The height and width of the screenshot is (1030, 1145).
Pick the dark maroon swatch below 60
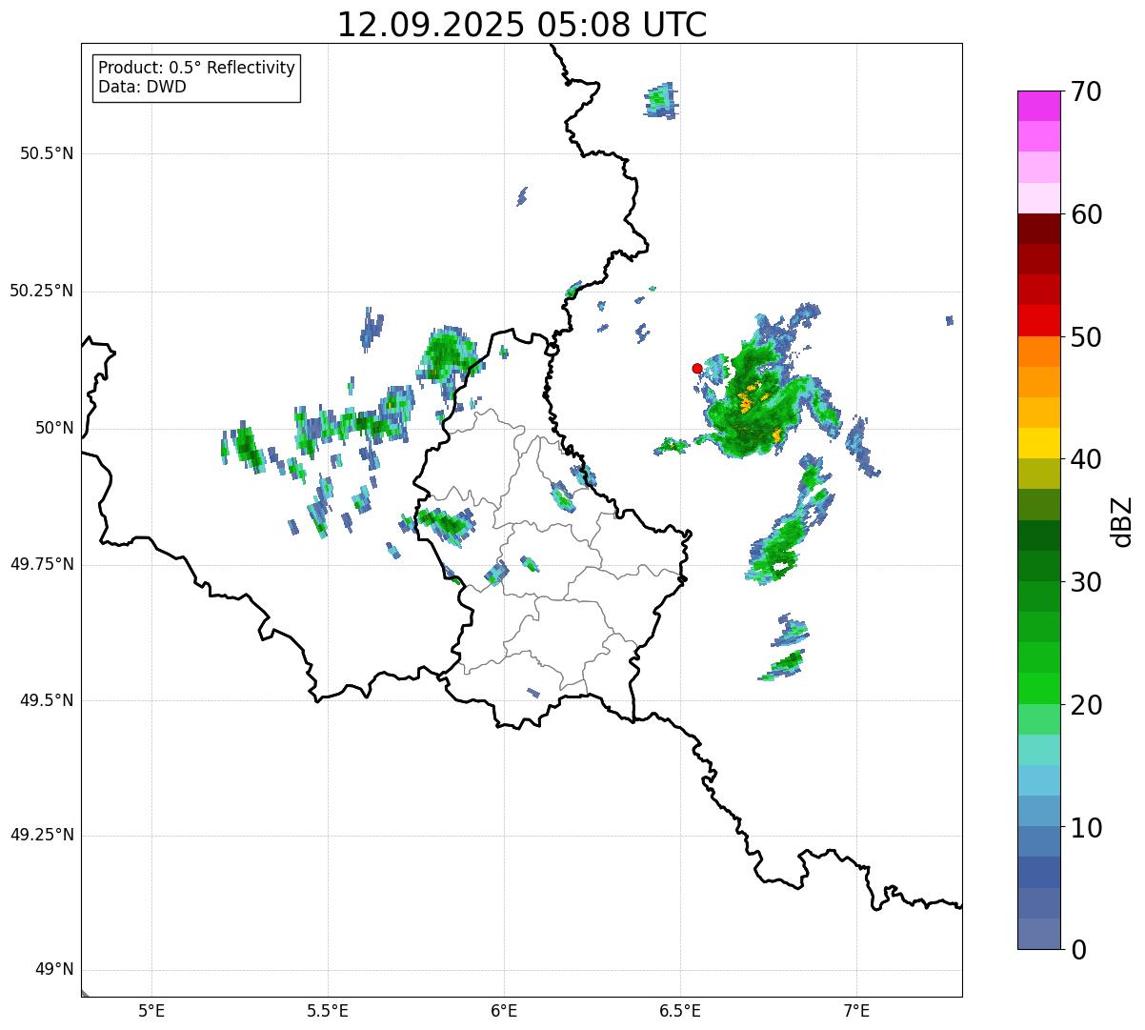click(1038, 229)
